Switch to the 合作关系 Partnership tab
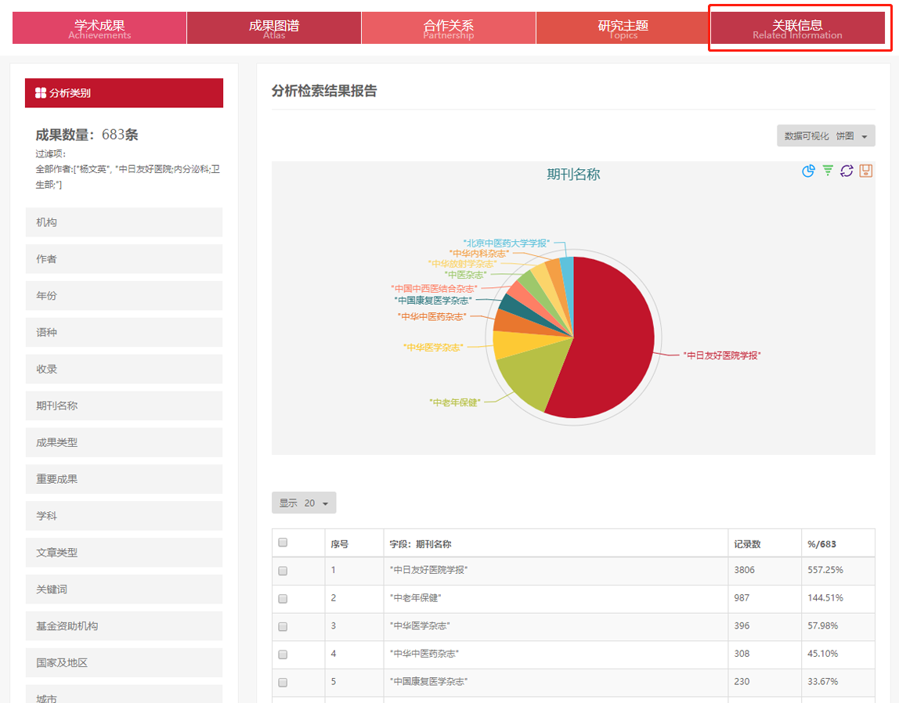Image resolution: width=899 pixels, height=703 pixels. [448, 29]
